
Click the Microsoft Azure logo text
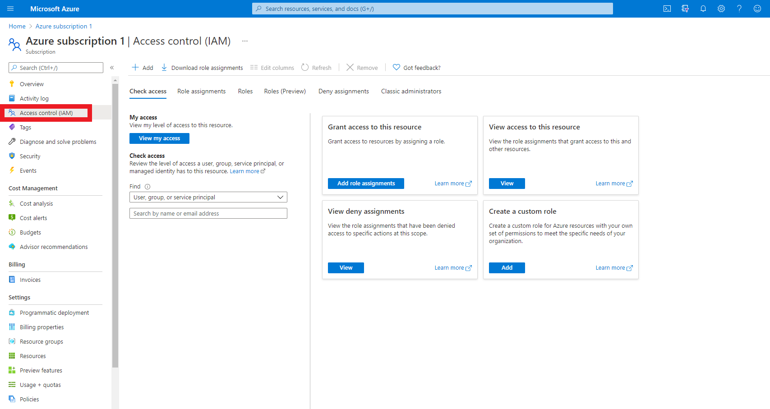tap(55, 9)
